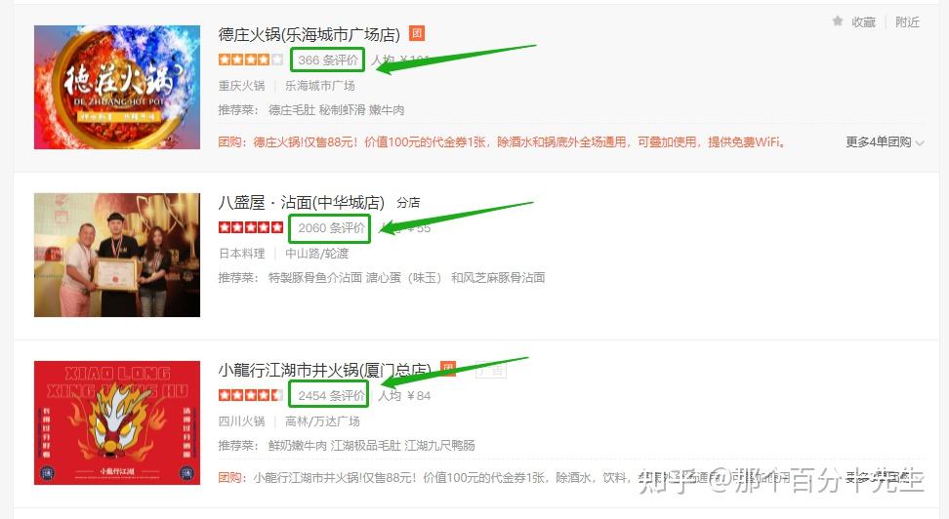
Task: Open 分店 branches link for 八盛屋
Action: point(408,203)
